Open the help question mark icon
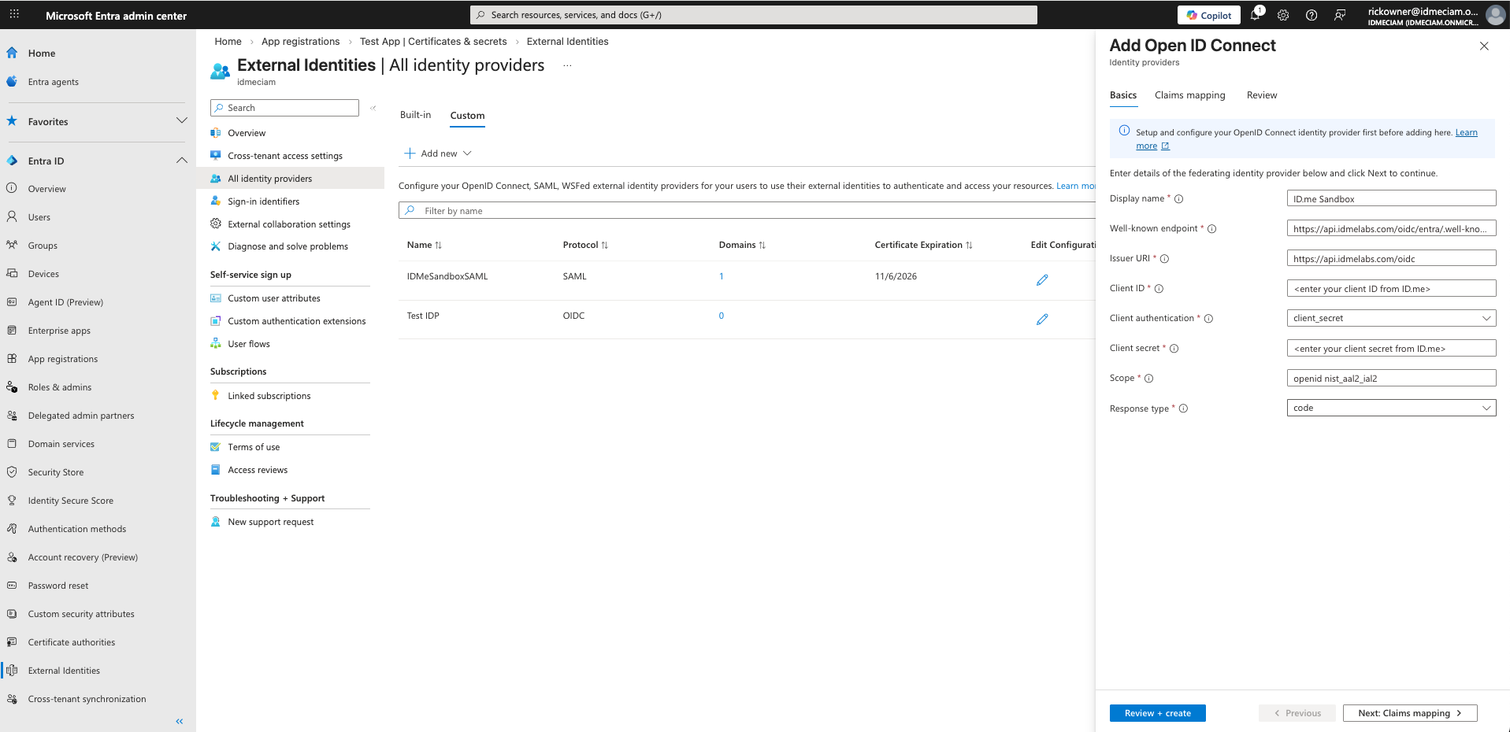The width and height of the screenshot is (1510, 732). (1311, 14)
